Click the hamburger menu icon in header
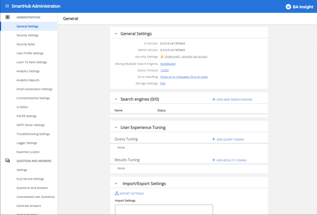 (7, 6)
